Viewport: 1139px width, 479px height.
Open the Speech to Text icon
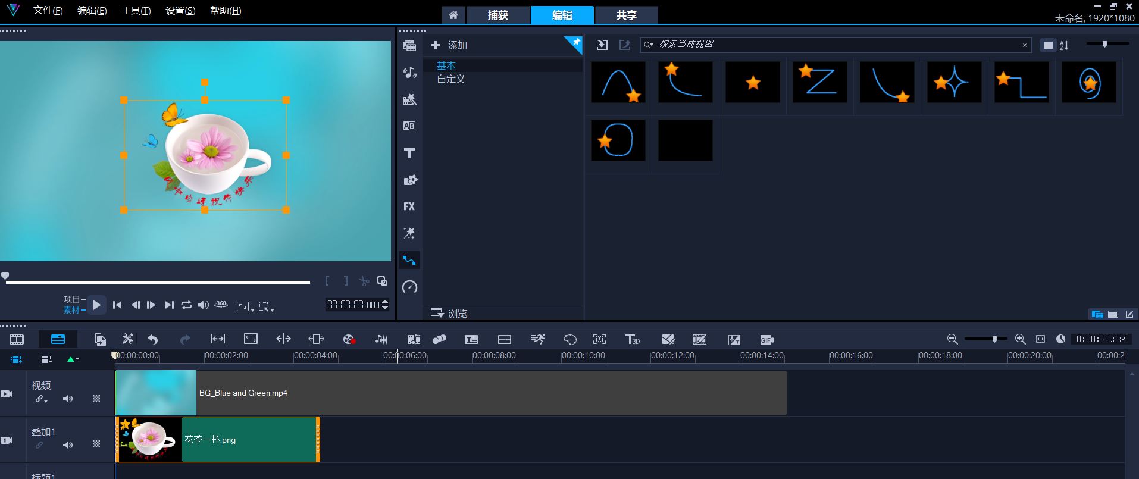pos(734,340)
